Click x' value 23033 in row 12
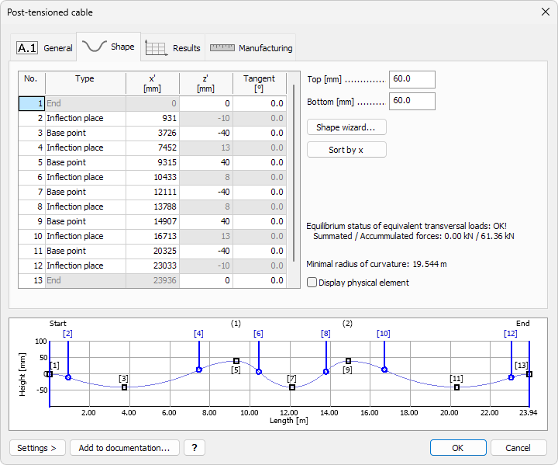 (153, 265)
